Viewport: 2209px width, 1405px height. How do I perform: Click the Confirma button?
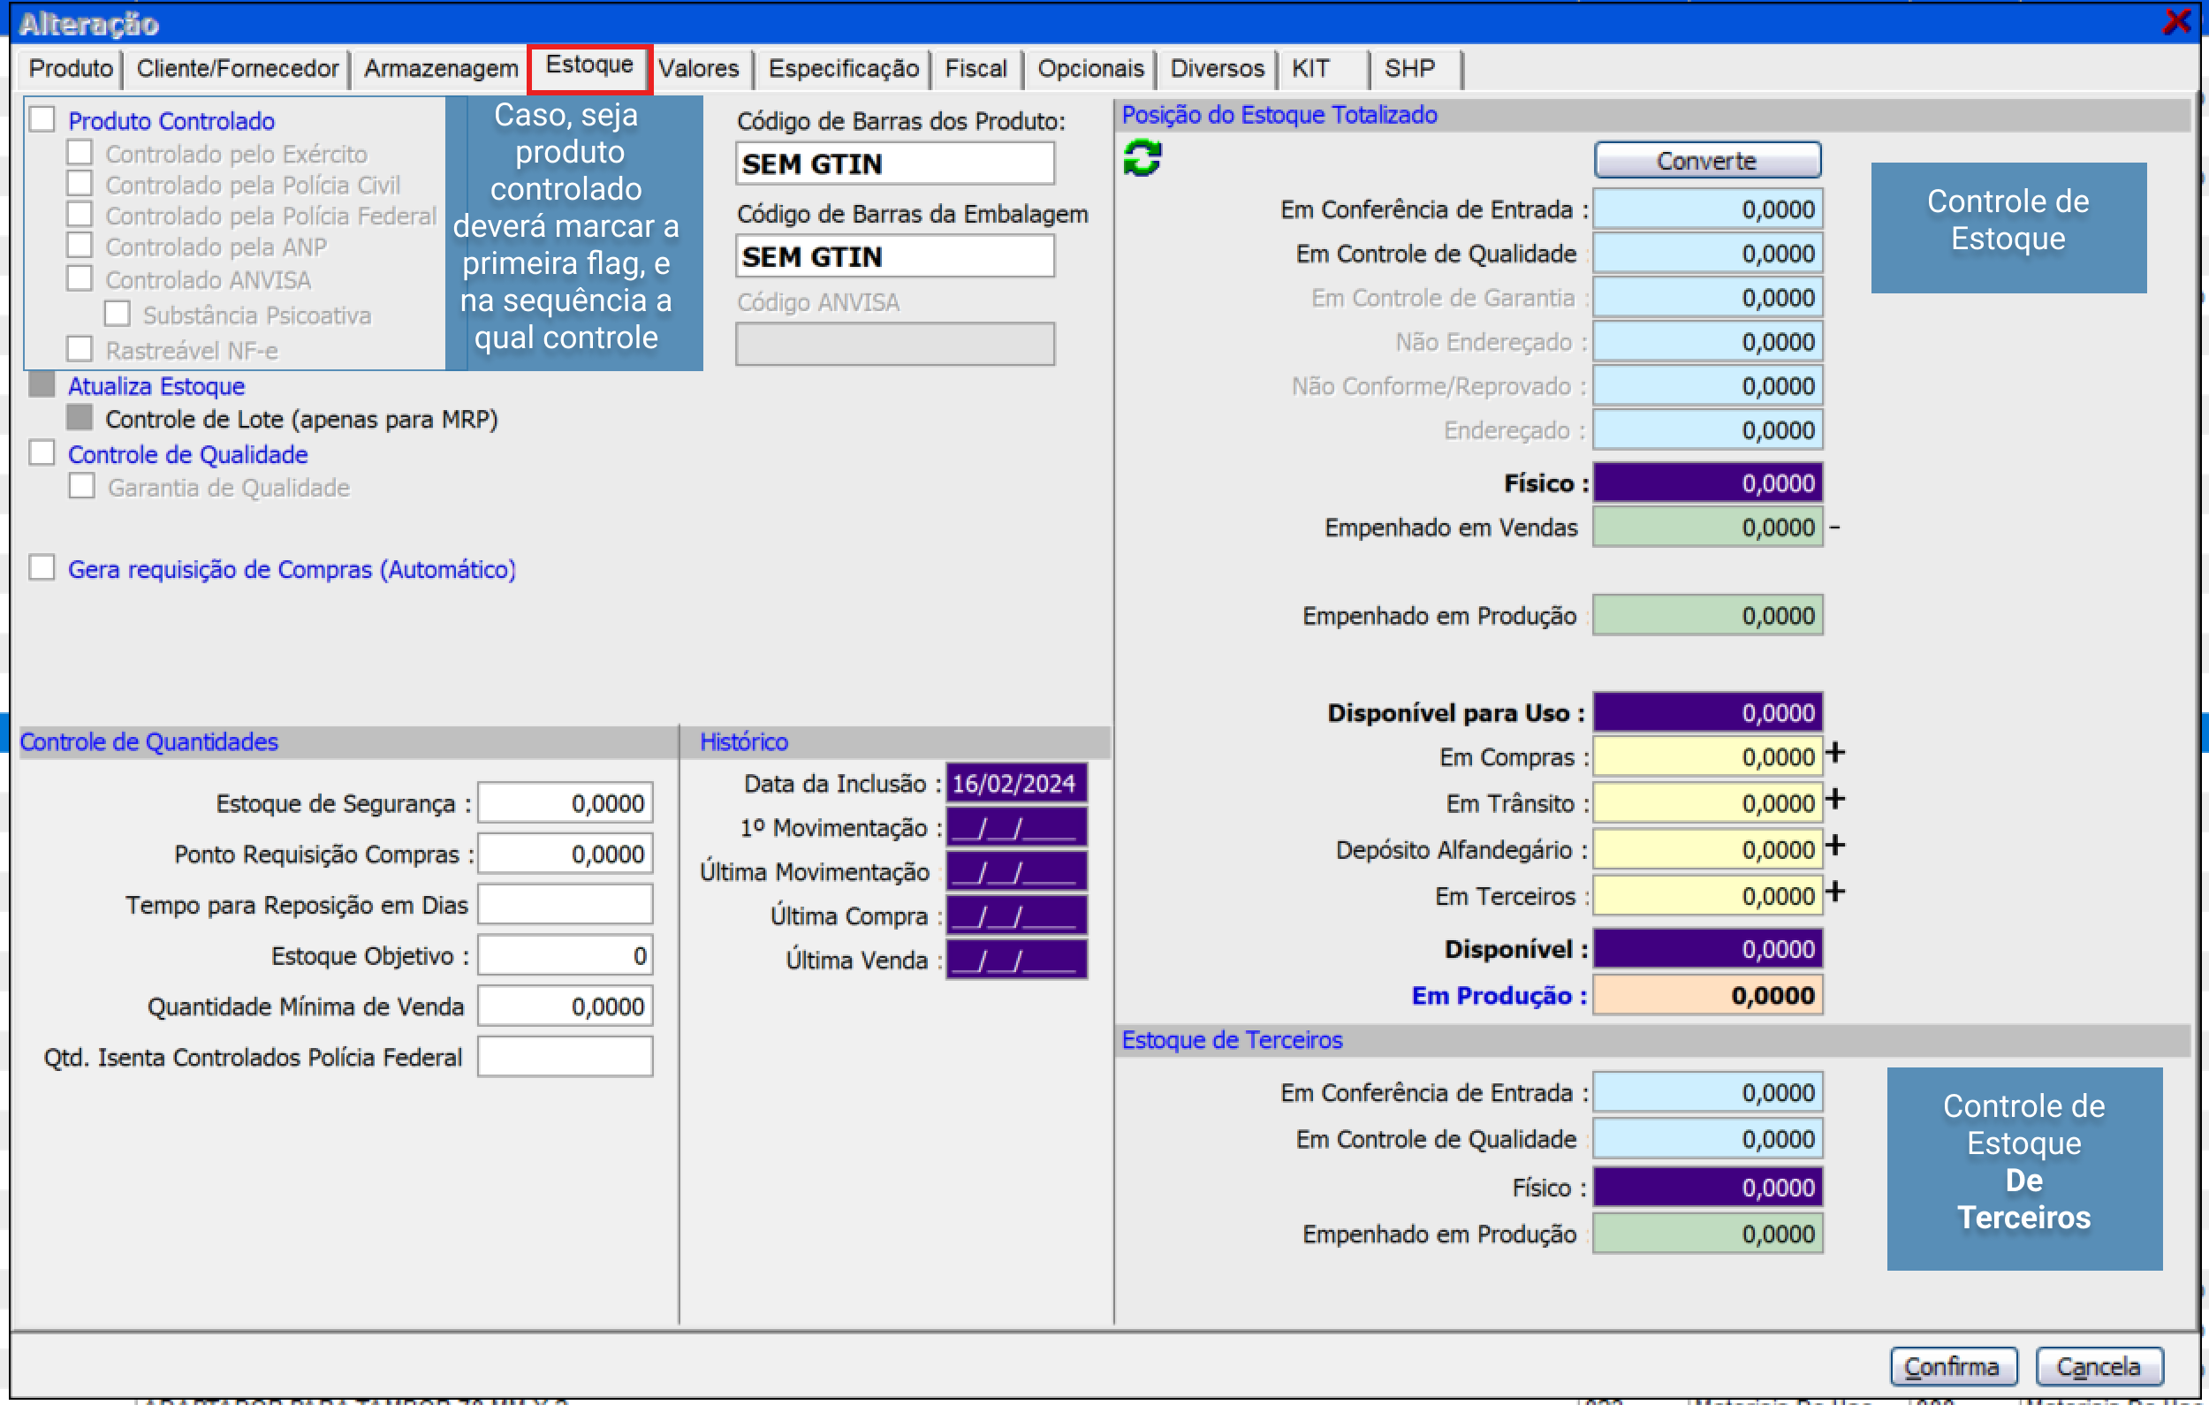[x=1952, y=1366]
